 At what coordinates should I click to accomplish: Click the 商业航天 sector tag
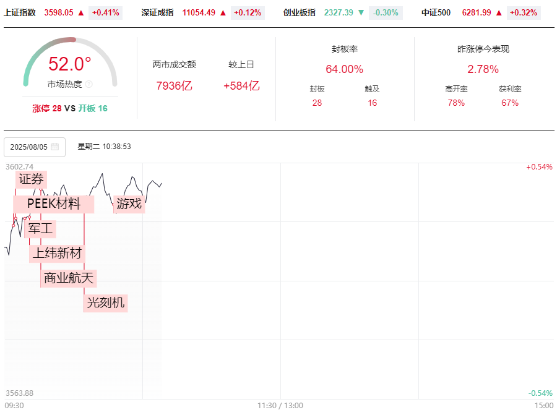point(69,278)
